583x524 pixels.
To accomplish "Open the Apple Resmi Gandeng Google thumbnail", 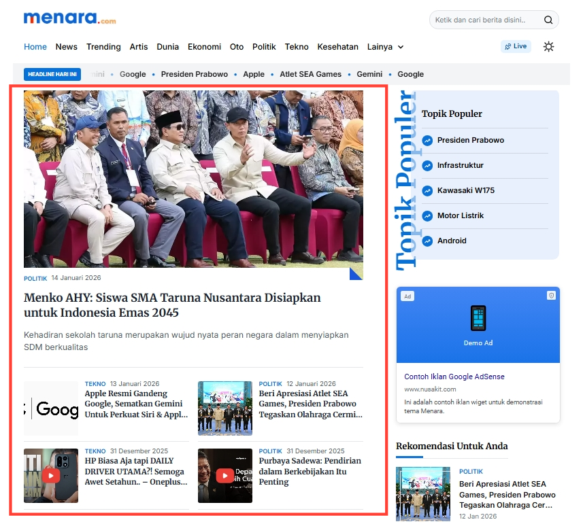I will (x=51, y=408).
